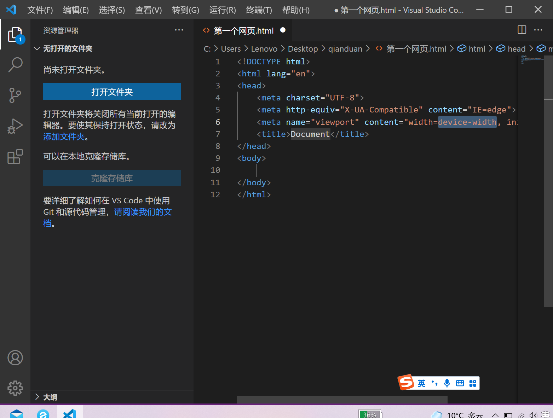Open the Run and Debug view

(x=15, y=126)
